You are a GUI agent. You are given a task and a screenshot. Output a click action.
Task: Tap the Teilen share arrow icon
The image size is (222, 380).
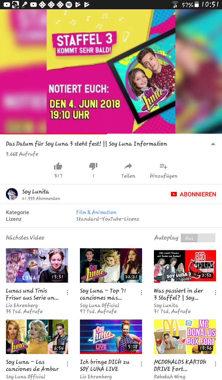click(x=128, y=166)
